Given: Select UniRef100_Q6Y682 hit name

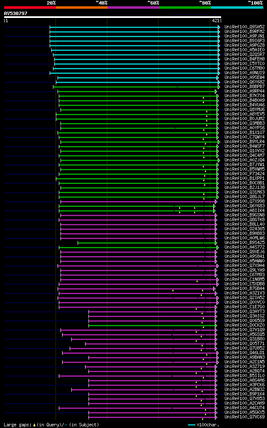Looking at the screenshot, I should (x=244, y=82).
